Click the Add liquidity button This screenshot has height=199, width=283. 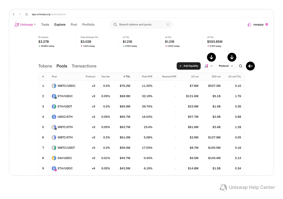[188, 66]
